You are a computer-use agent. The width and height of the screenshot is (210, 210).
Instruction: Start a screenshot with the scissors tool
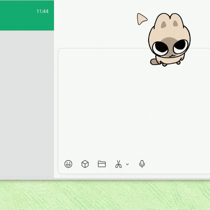pyautogui.click(x=118, y=164)
